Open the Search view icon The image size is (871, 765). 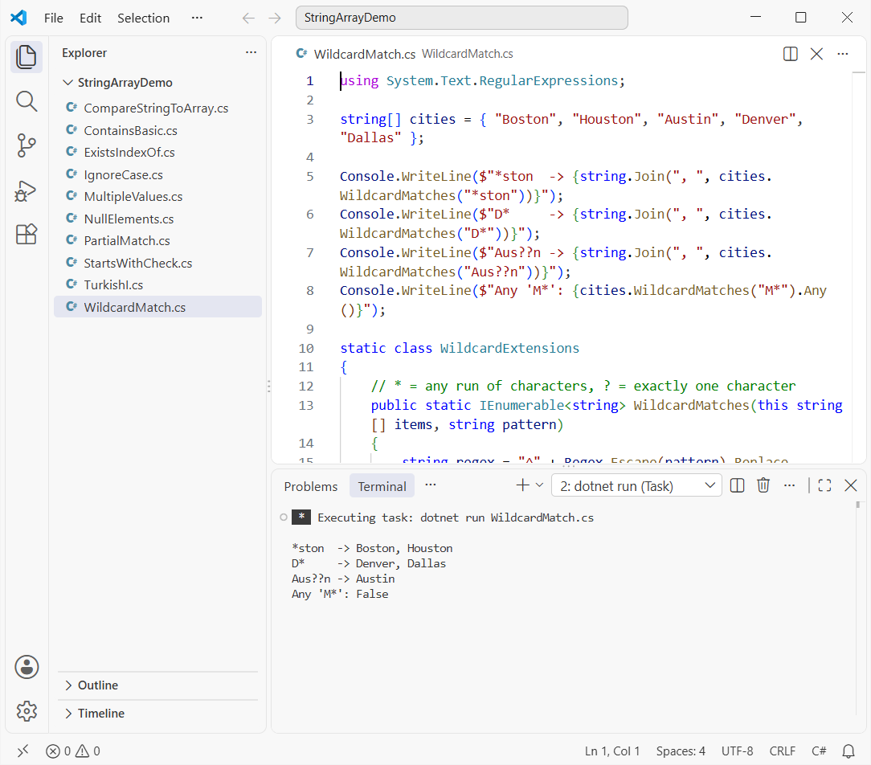click(x=26, y=102)
